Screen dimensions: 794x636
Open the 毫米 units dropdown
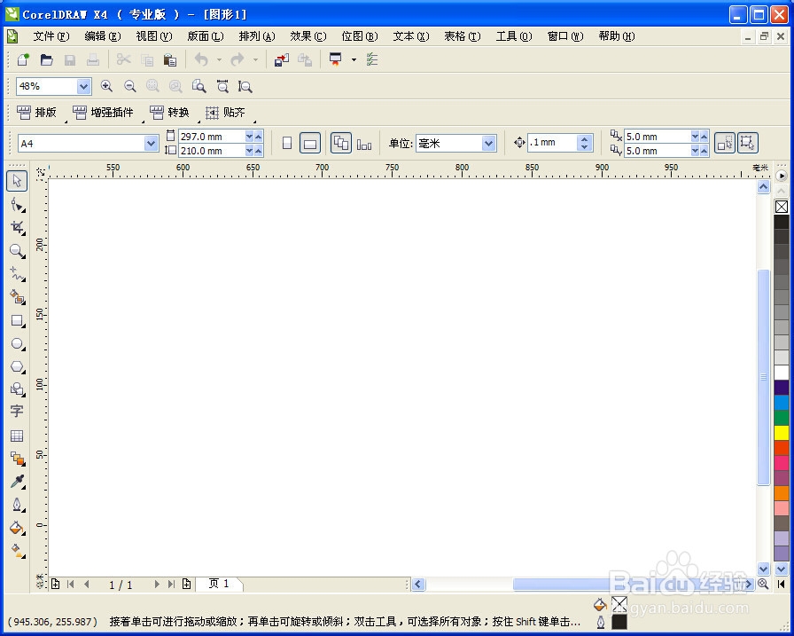click(488, 144)
